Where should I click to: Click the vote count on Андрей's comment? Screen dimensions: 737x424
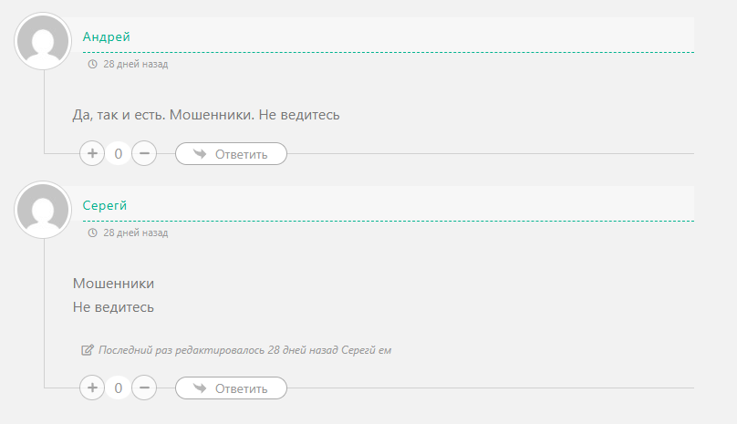click(118, 154)
